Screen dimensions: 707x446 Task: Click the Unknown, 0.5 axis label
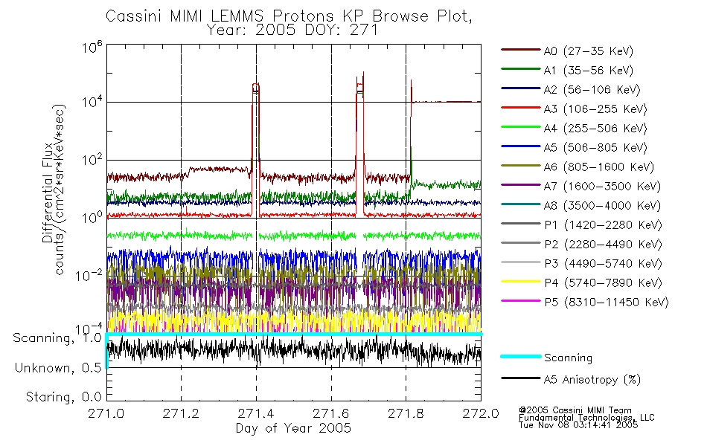(58, 368)
